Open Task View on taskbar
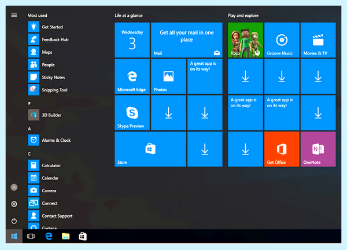This screenshot has height=250, width=347. (x=31, y=236)
